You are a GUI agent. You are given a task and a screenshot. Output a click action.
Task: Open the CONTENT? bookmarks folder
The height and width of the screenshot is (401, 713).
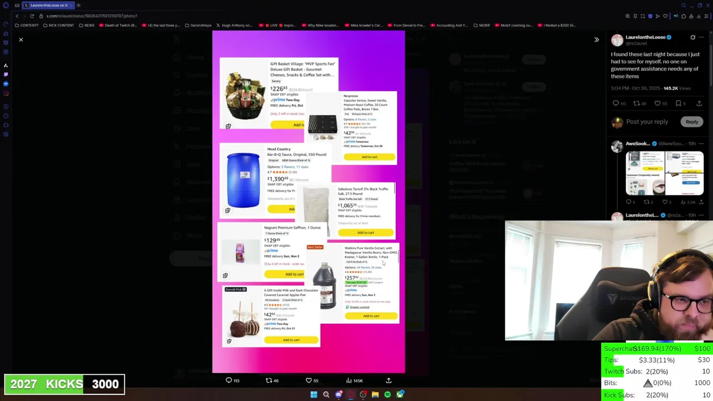click(x=27, y=25)
